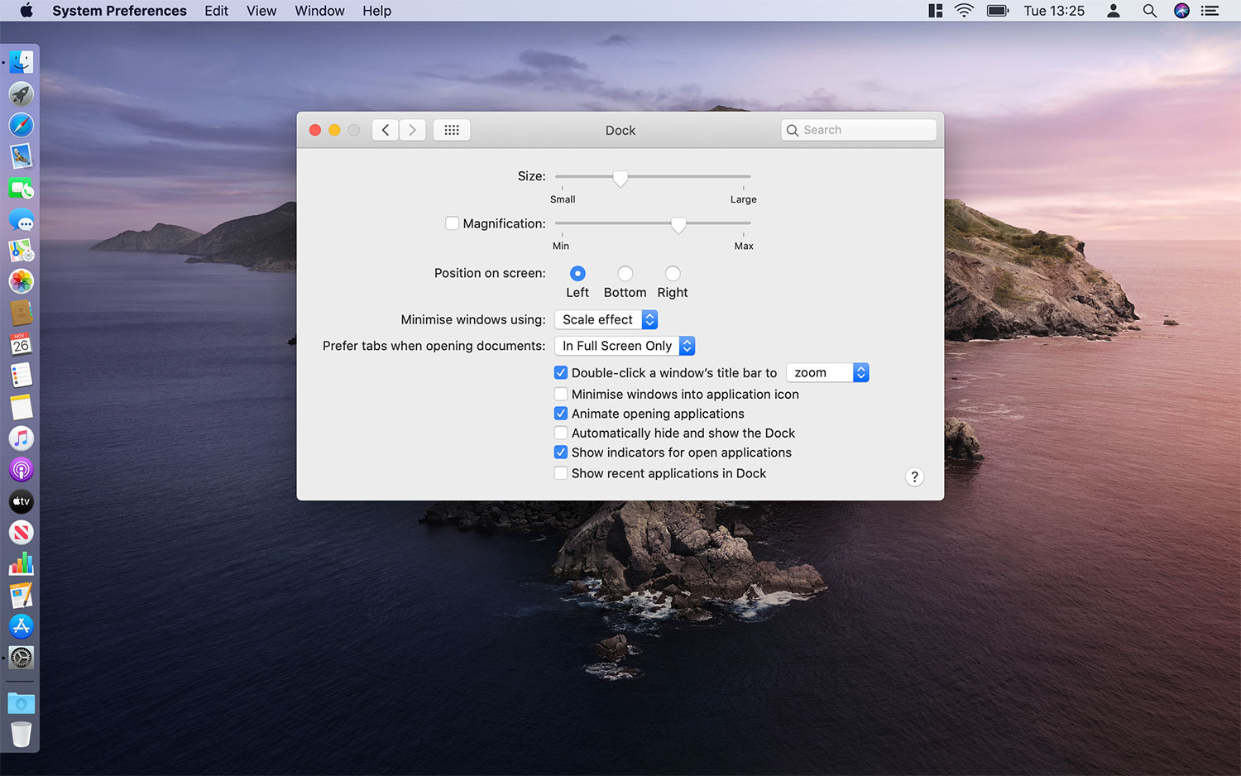Screen dimensions: 1241x776
Task: Click the Search field in preferences
Action: [859, 130]
